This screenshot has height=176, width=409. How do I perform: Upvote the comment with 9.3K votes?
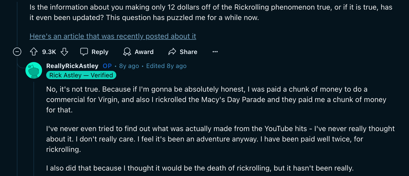(x=34, y=52)
